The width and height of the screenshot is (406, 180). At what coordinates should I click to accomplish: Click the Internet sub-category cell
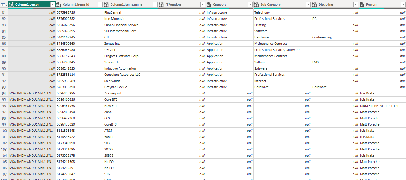coord(282,81)
